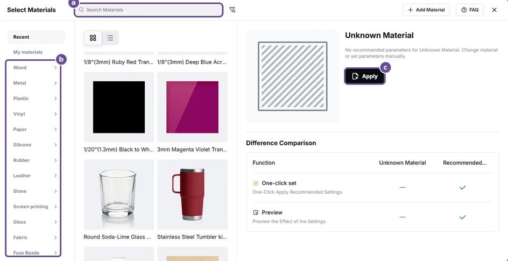This screenshot has width=508, height=261.
Task: Expand the Screen printing chevron
Action: pos(56,207)
